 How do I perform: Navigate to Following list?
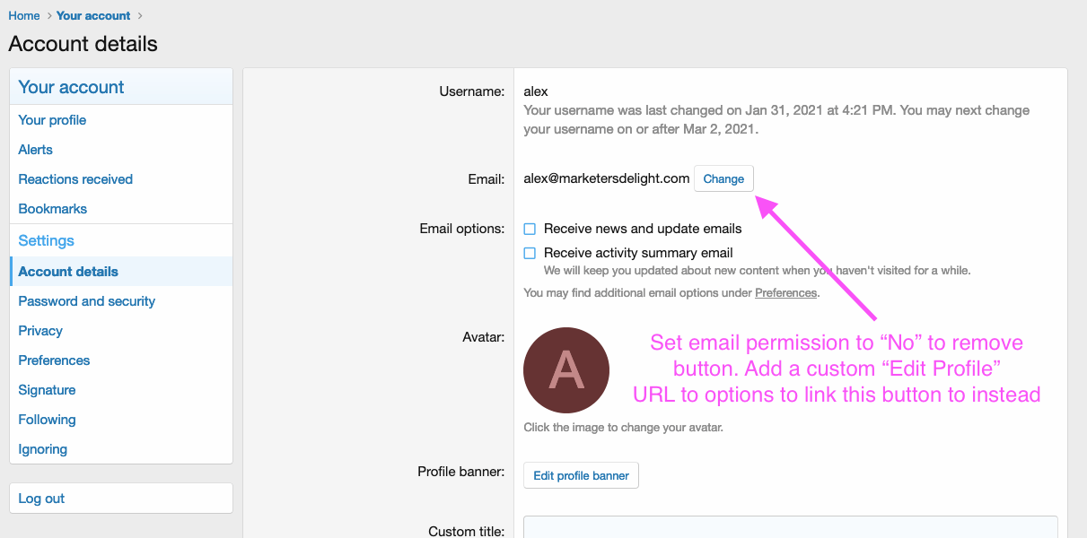(x=47, y=420)
